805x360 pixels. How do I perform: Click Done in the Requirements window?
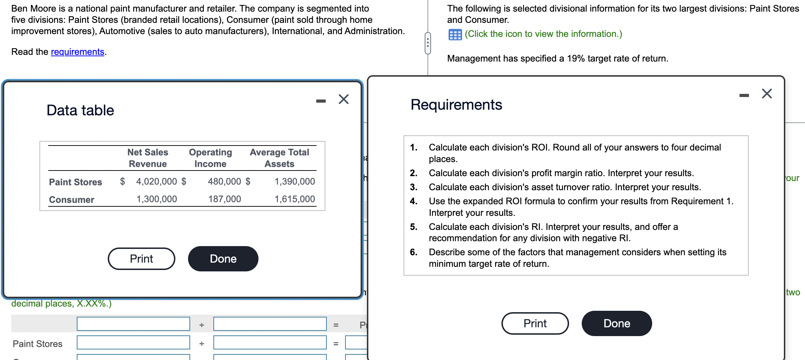[x=617, y=323]
